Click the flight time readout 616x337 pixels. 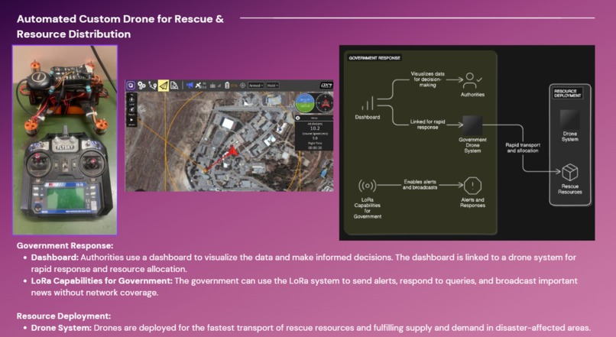pos(315,146)
